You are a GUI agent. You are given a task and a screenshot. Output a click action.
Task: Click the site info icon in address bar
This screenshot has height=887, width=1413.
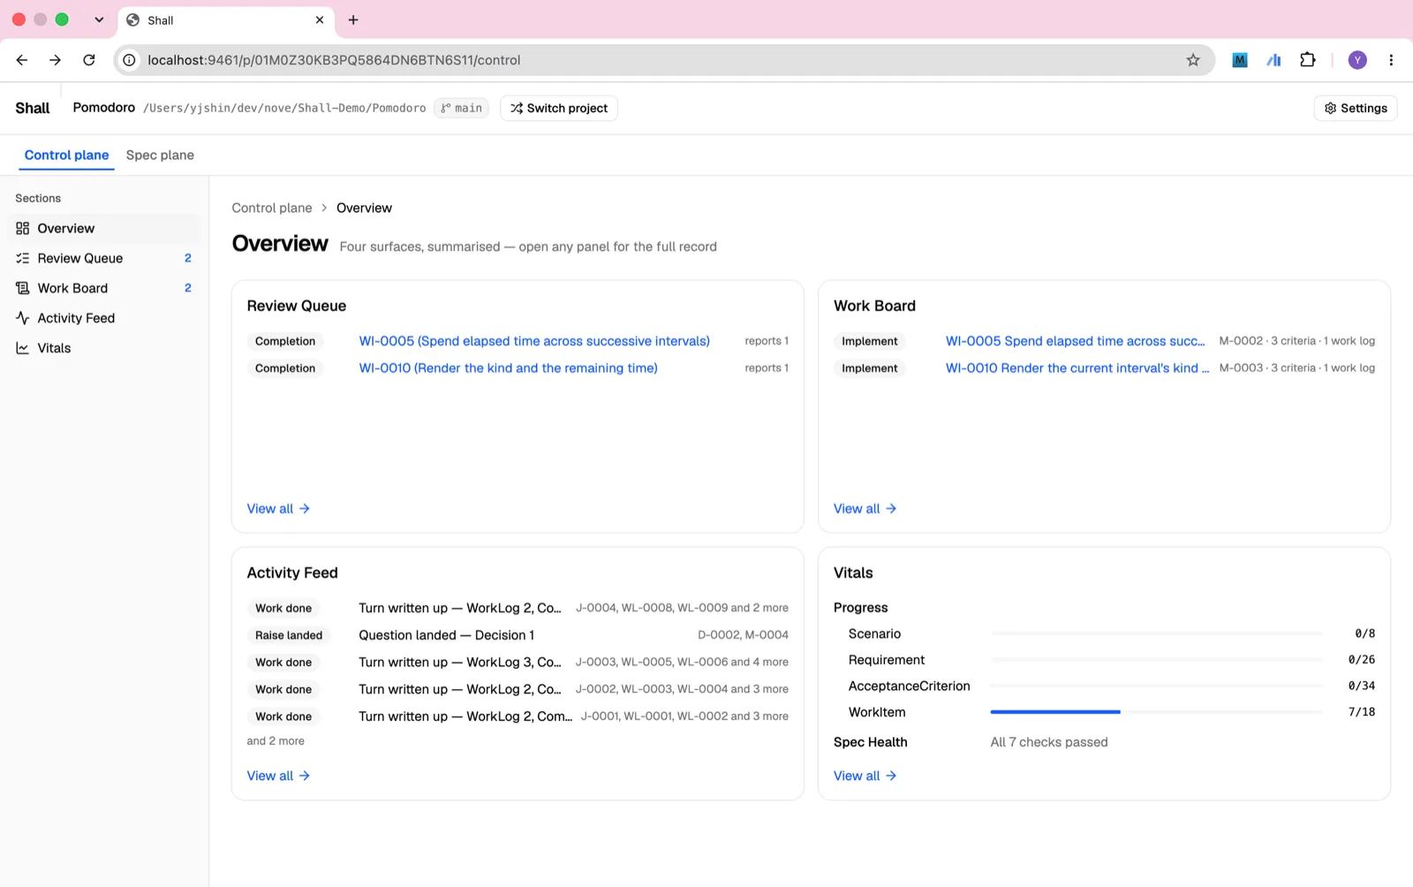point(130,60)
